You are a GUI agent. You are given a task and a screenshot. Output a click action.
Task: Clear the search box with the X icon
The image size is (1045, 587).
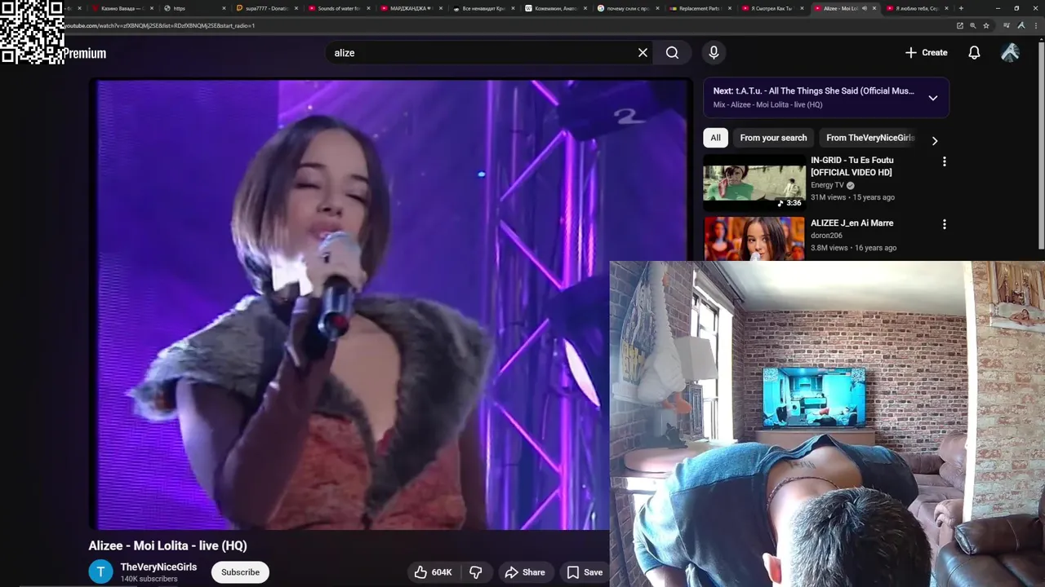(643, 52)
